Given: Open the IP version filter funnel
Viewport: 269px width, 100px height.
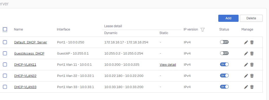Looking at the screenshot, I should 203,29.
